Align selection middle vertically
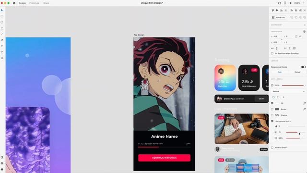Screen dimensions: 307x173 pyautogui.click(x=277, y=10)
